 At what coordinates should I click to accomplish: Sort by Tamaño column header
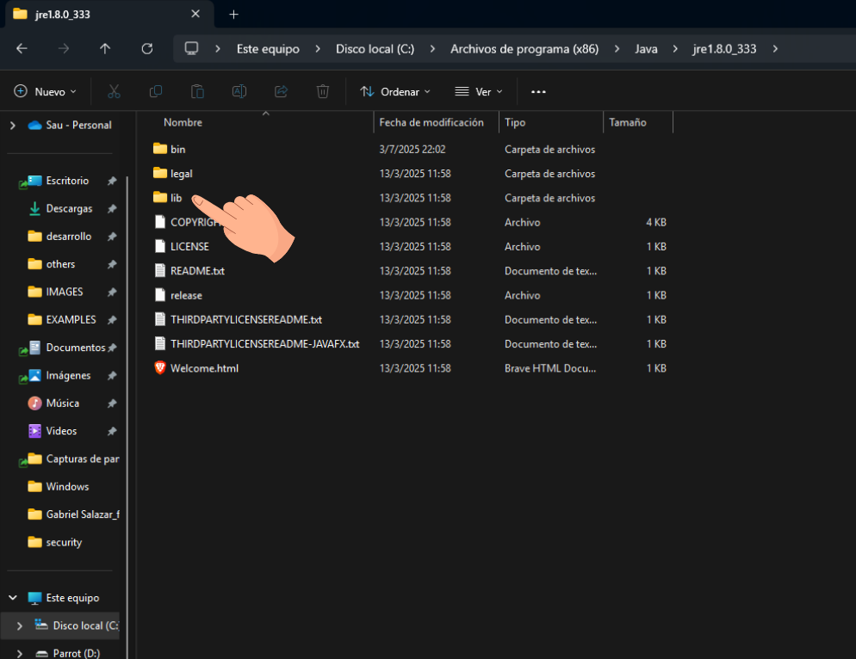pyautogui.click(x=628, y=123)
